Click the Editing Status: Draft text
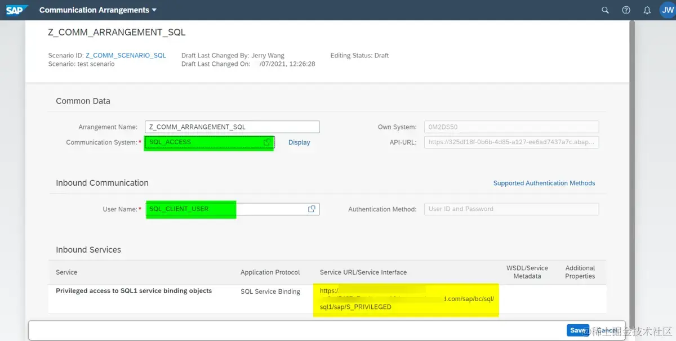The width and height of the screenshot is (676, 341). point(359,56)
